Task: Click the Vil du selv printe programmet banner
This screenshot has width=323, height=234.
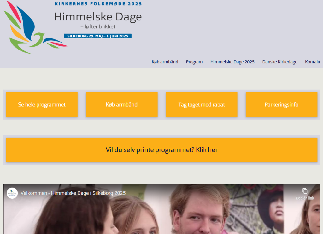Action: point(162,150)
